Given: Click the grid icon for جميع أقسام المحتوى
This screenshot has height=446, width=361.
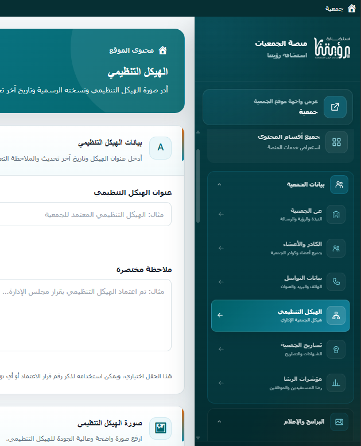Looking at the screenshot, I should point(336,142).
